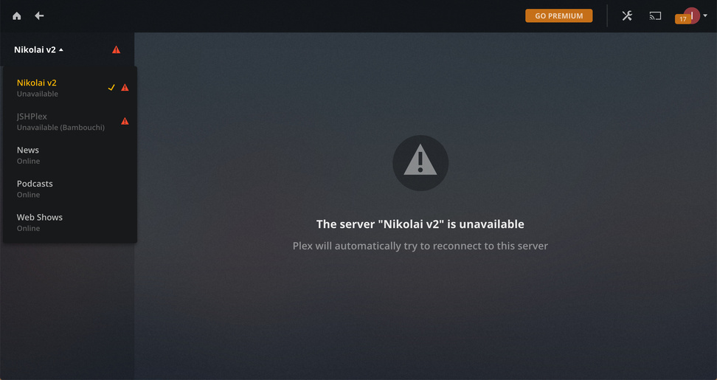
Task: Click the red alert triangle on the JSHPlex row
Action: click(125, 121)
